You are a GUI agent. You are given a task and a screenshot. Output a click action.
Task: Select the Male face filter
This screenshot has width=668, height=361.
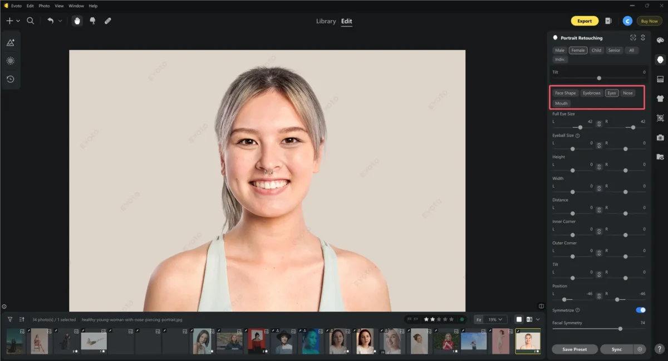(559, 51)
